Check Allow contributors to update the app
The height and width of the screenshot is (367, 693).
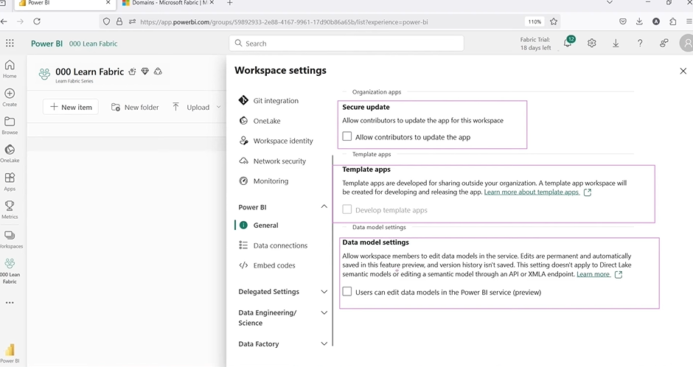(347, 136)
